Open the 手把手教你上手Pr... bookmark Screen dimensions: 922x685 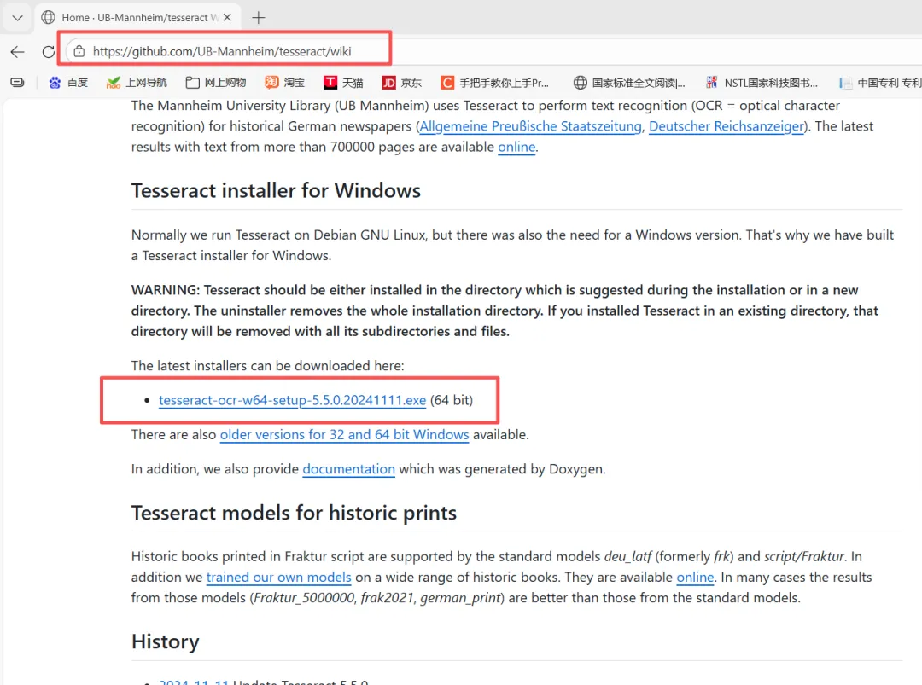[495, 83]
